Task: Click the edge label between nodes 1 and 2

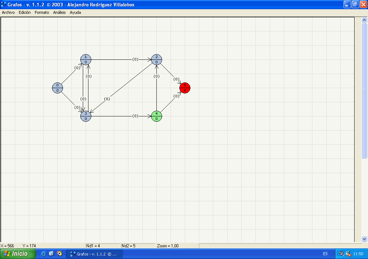Action: point(135,59)
